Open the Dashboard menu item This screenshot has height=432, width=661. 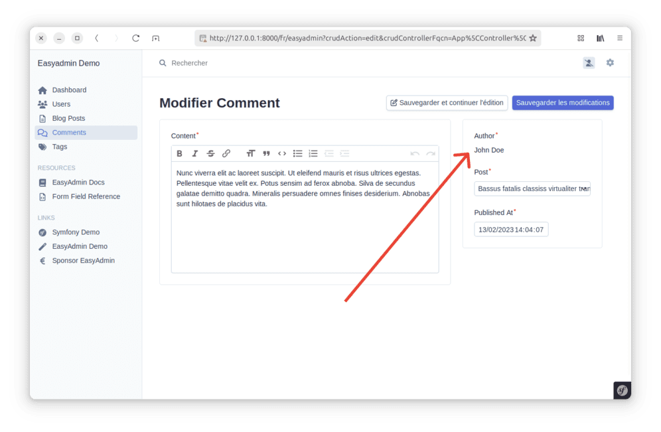pos(69,90)
